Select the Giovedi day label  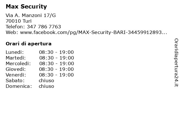tap(16, 69)
